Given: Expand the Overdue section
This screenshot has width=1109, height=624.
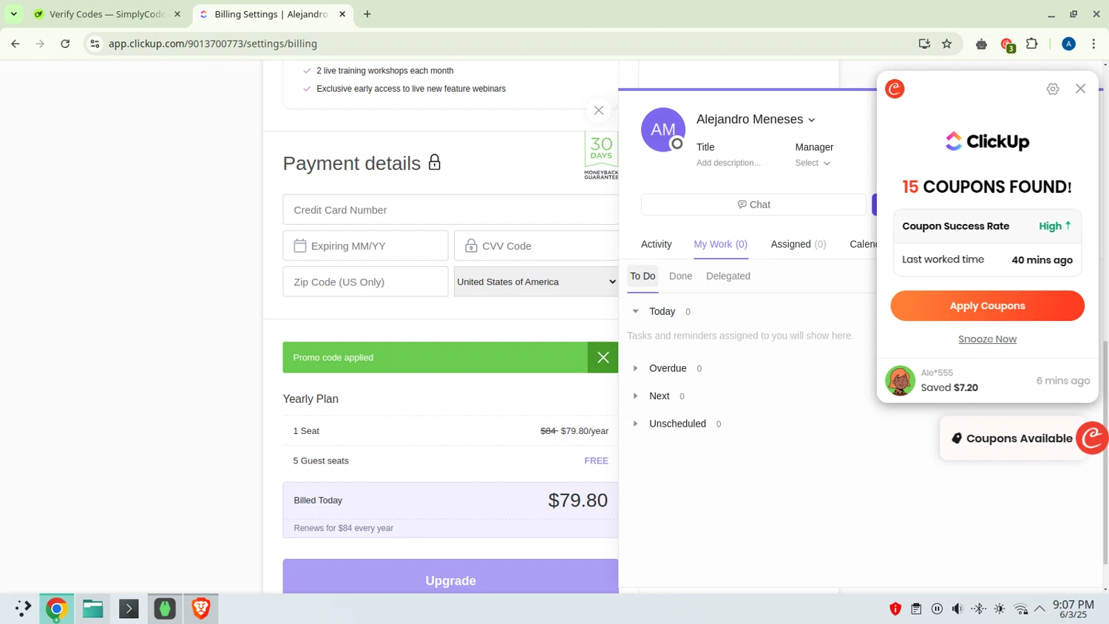Looking at the screenshot, I should 635,368.
